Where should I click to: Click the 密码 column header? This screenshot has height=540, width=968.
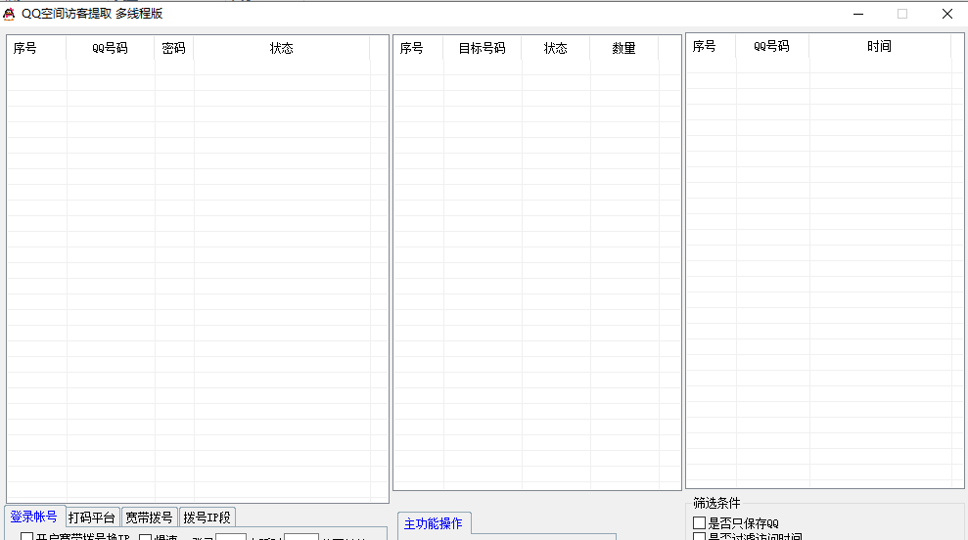tap(173, 48)
